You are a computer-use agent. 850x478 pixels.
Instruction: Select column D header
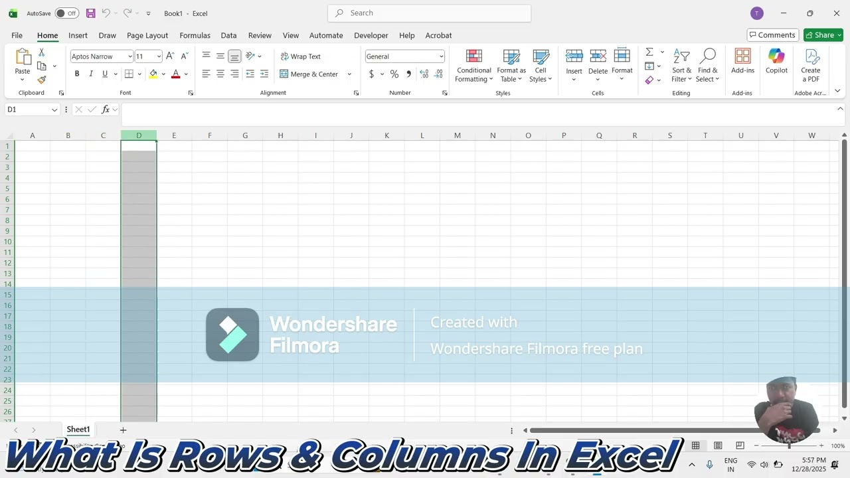(x=139, y=135)
